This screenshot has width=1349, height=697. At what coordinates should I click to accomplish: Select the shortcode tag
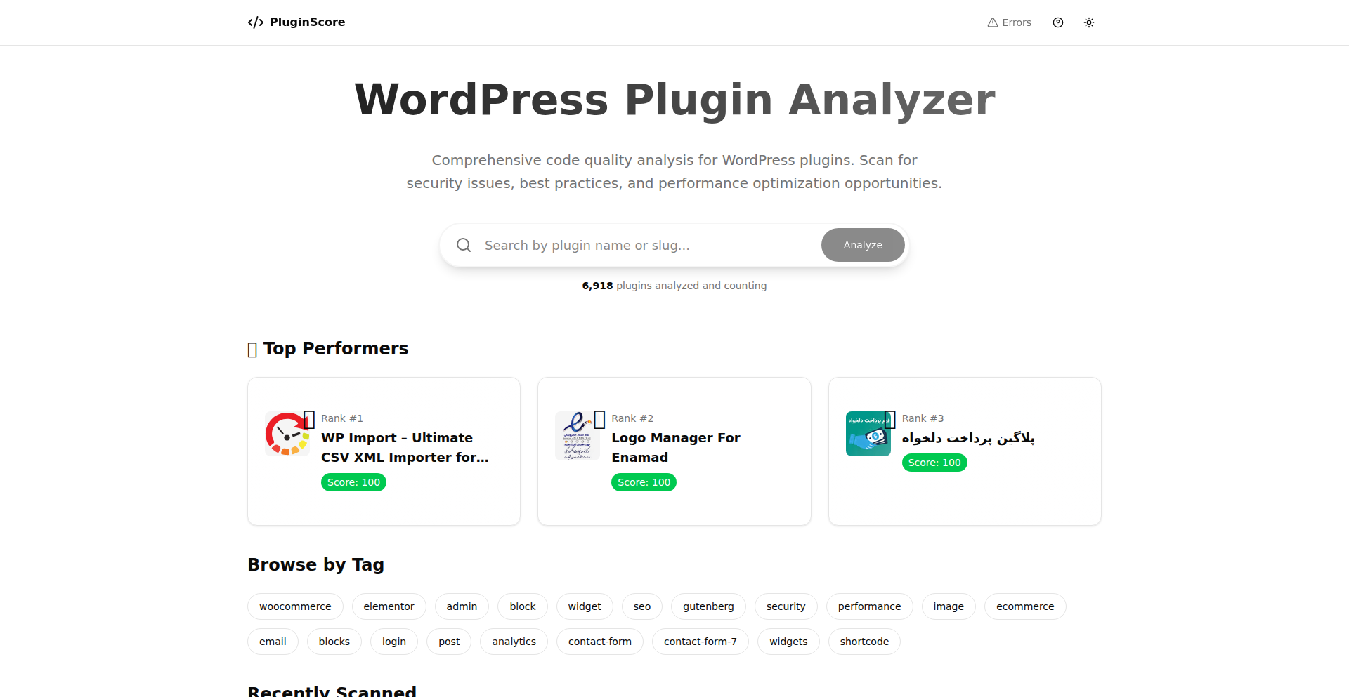click(864, 641)
